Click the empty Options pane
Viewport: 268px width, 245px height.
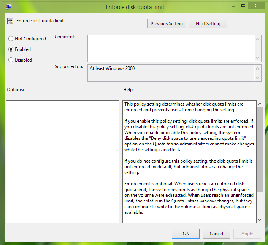pos(63,161)
